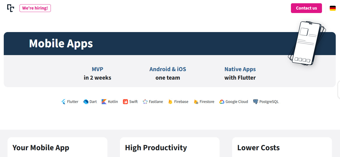Open the Your Mobile App card

pos(57,147)
